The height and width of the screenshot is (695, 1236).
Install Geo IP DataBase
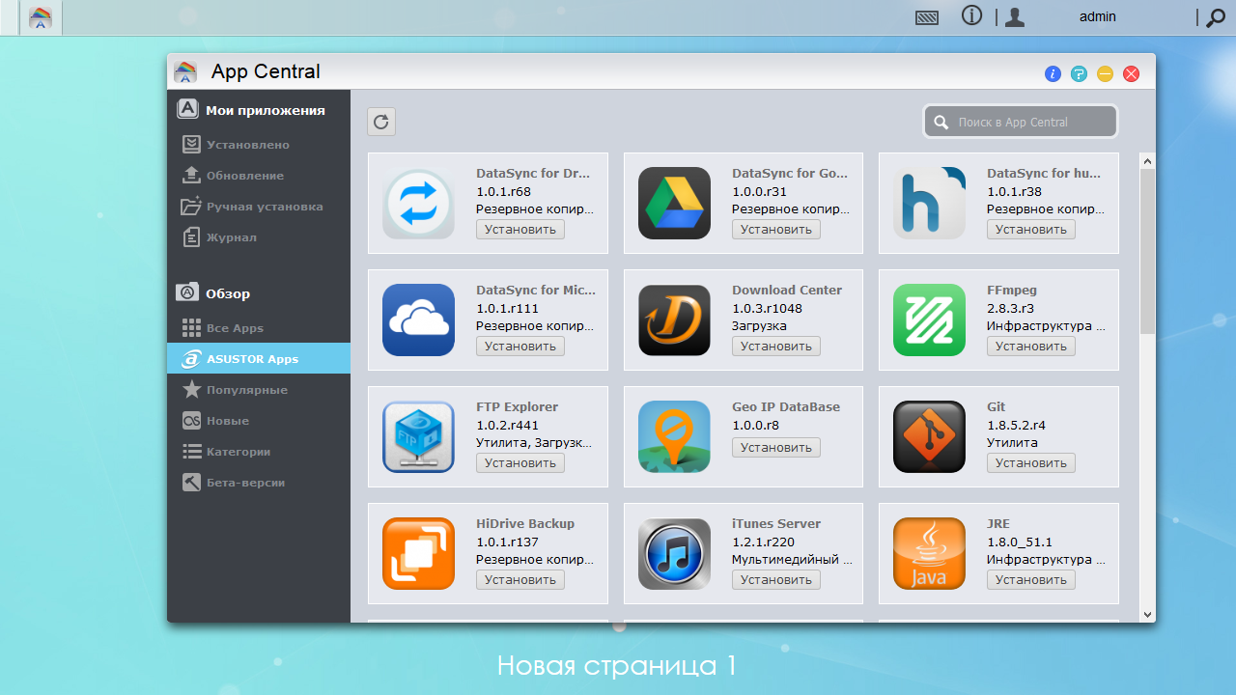[x=776, y=448]
